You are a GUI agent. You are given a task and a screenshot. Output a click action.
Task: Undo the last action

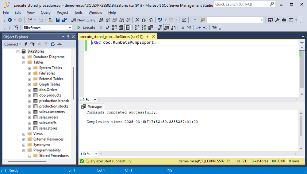point(160,20)
